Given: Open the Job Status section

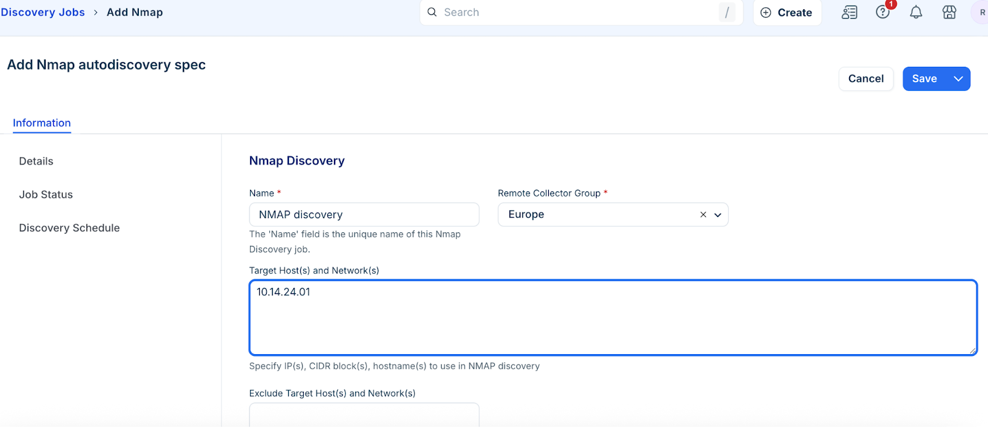Looking at the screenshot, I should click(x=46, y=195).
